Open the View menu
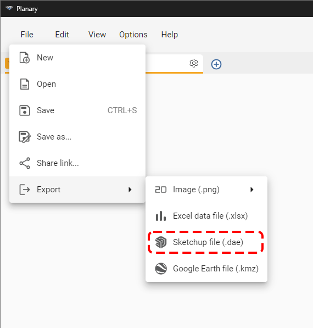The width and height of the screenshot is (313, 328). coord(97,35)
